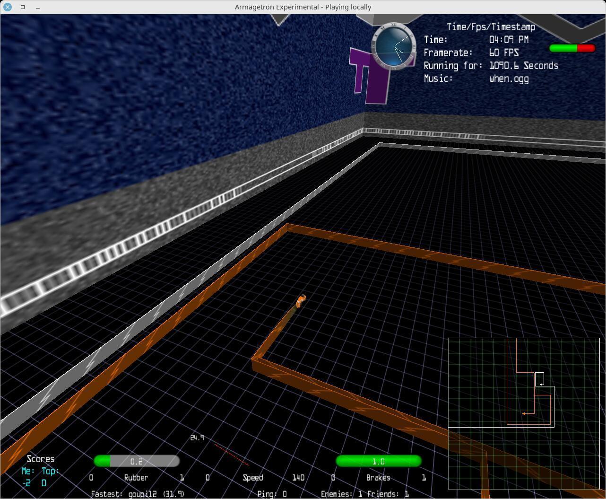Click the Running for seconds value
The image size is (606, 499).
tap(523, 66)
